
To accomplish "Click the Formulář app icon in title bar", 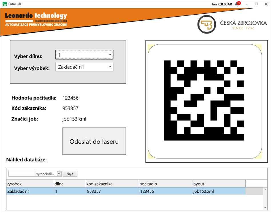I will tap(5, 4).
